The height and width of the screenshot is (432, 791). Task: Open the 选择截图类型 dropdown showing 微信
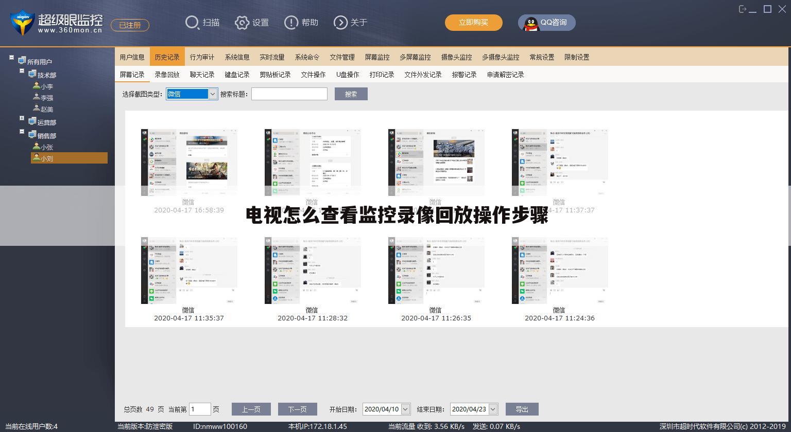coord(192,94)
